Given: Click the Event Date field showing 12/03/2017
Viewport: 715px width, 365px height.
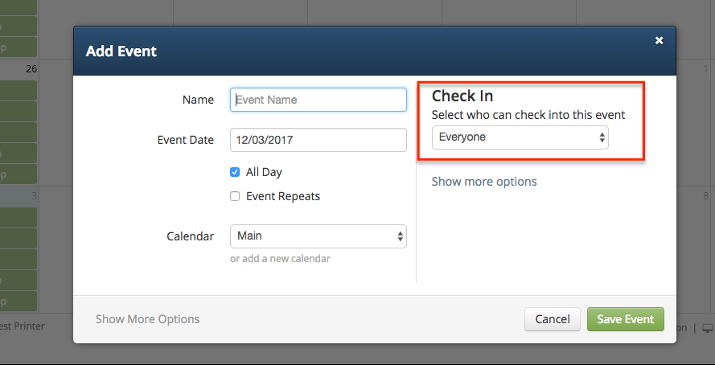Looking at the screenshot, I should point(318,140).
